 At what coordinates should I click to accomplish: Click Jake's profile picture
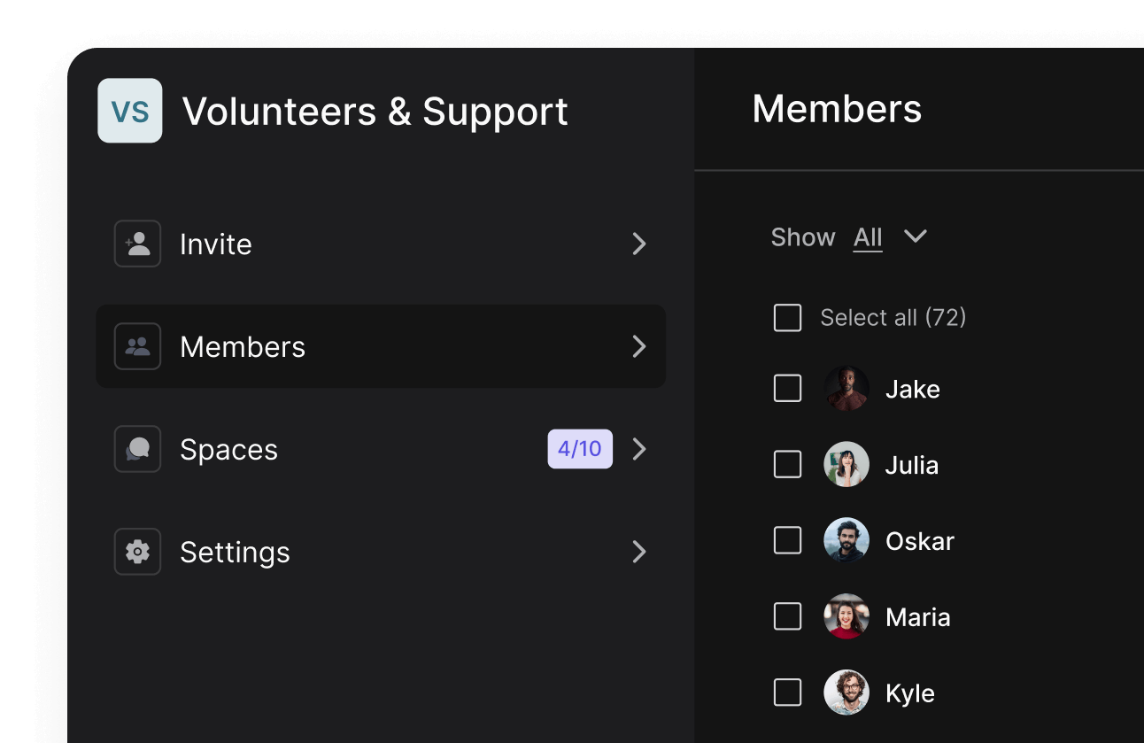[x=846, y=388]
